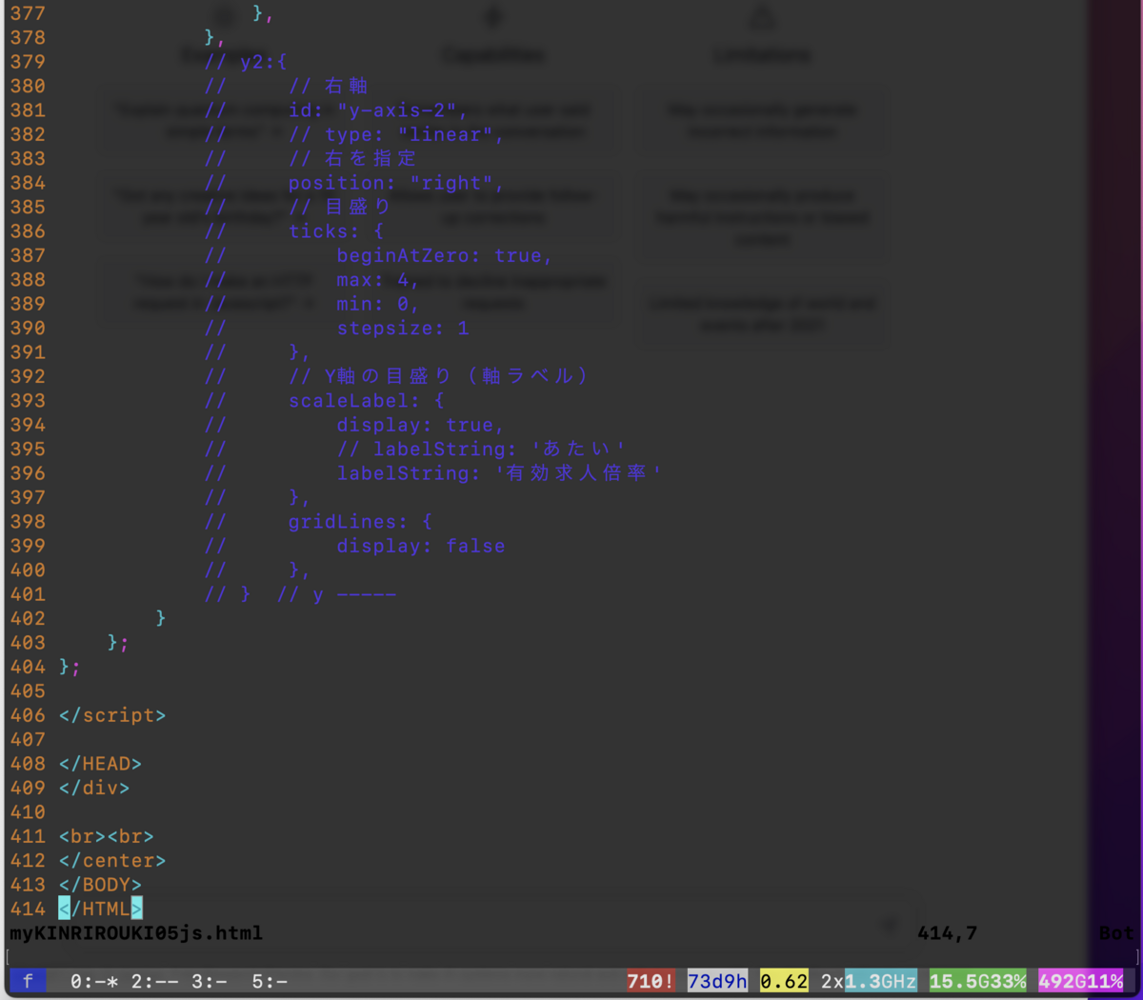Screen dimensions: 1143x1000
Task: Click the uptime entry "73d9h"
Action: [717, 981]
